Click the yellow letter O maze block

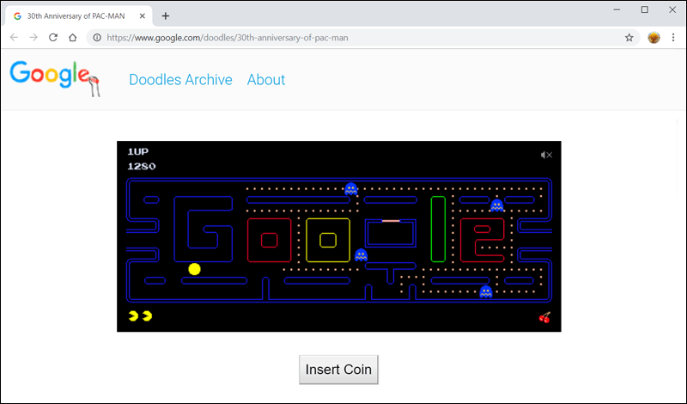click(x=328, y=240)
